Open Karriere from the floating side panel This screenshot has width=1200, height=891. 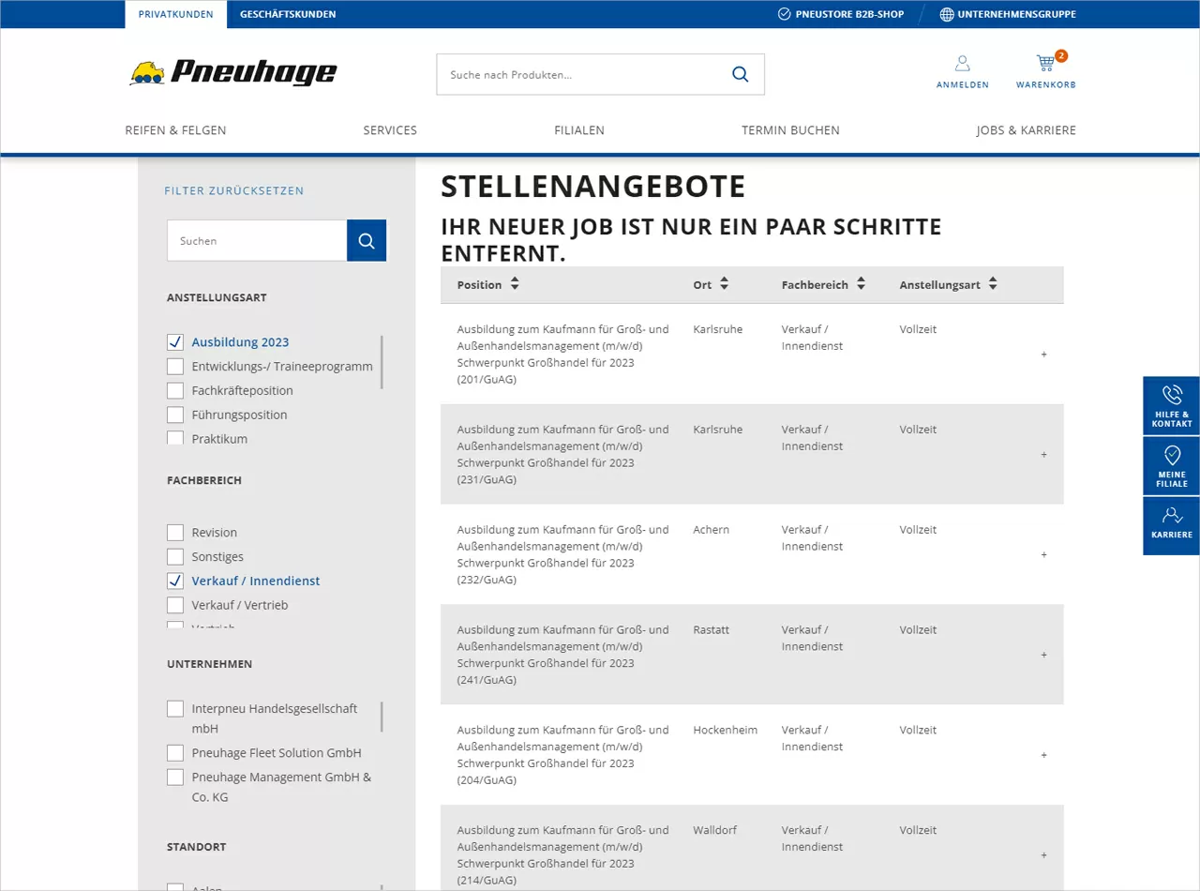click(1170, 523)
